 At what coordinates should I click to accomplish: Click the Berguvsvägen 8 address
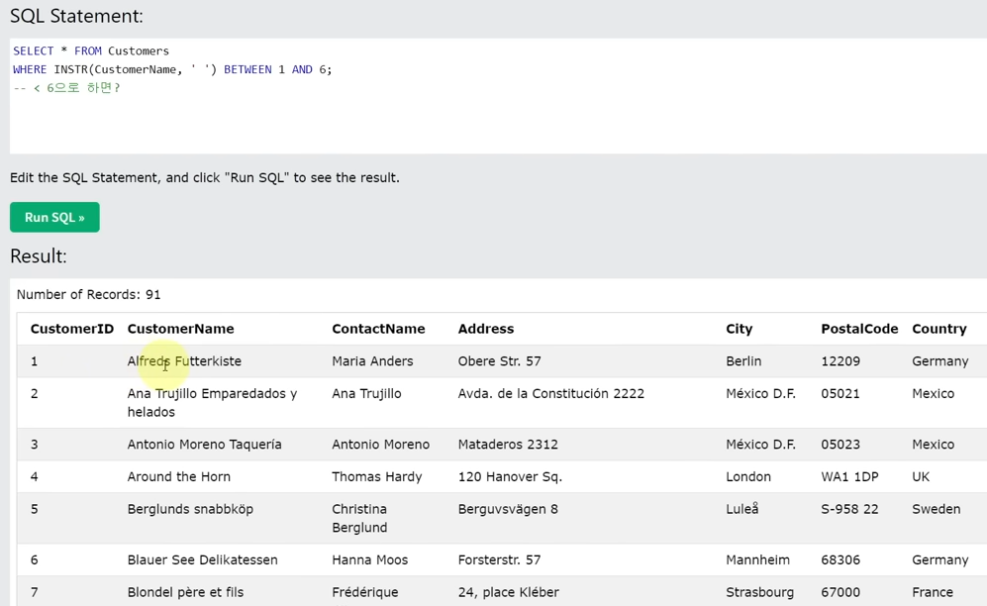coord(508,509)
